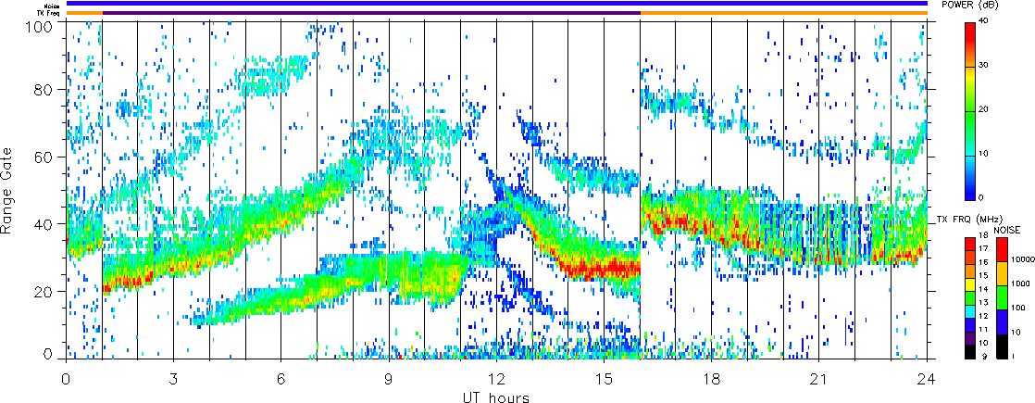Click the blue Noise strip above the plot
The height and width of the screenshot is (403, 1035).
coord(497,4)
